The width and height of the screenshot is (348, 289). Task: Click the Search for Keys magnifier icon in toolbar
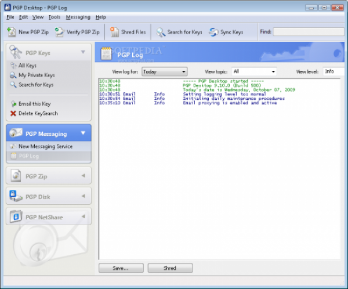161,32
